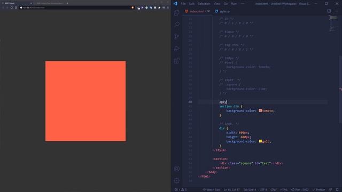Screen dimensions: 342x192
Task: Close the second browser tab
Action: point(67,3)
